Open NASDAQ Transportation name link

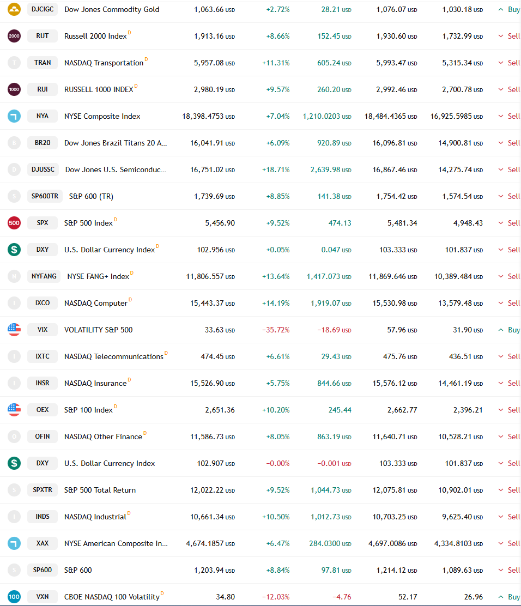104,63
